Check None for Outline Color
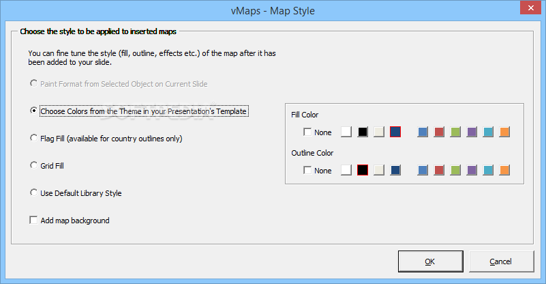 [307, 170]
